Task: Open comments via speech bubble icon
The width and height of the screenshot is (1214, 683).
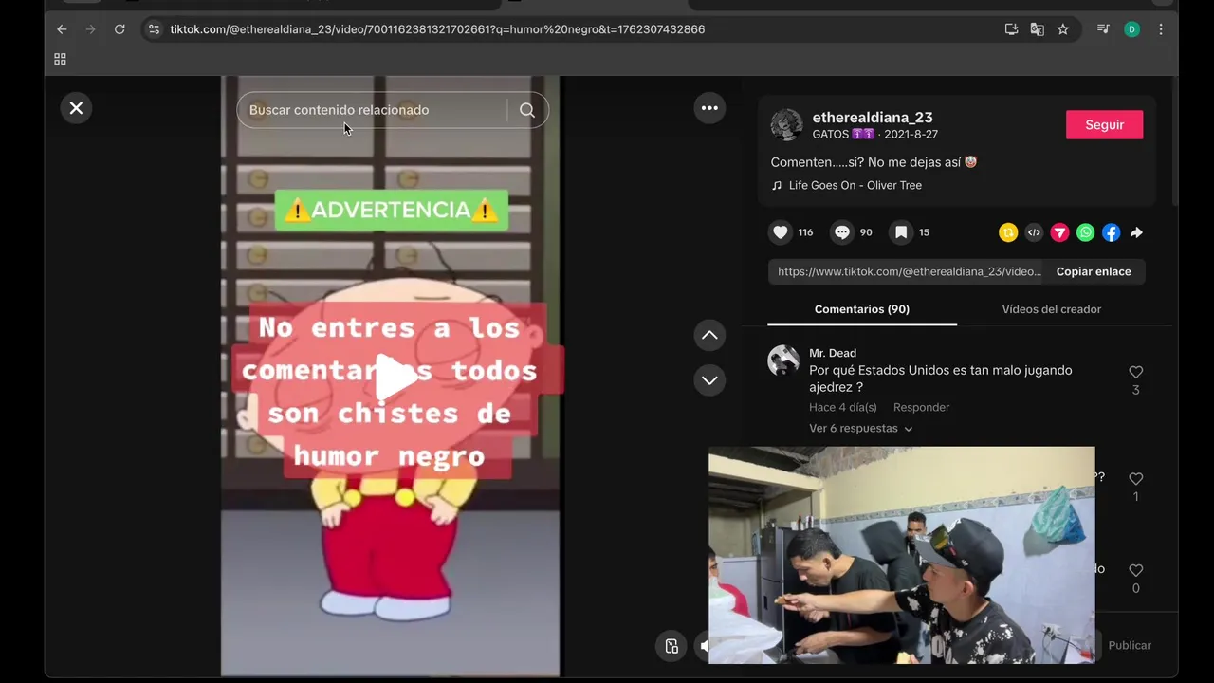Action: click(841, 232)
